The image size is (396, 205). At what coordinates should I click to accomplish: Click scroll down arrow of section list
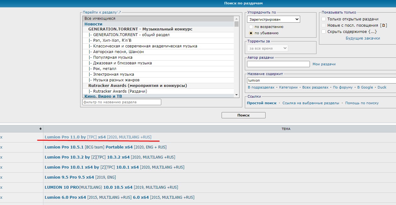tap(236, 95)
